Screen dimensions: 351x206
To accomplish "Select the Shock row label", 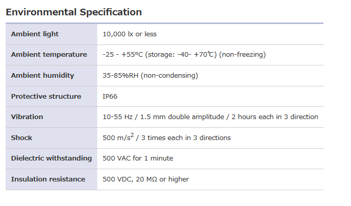I will click(22, 138).
